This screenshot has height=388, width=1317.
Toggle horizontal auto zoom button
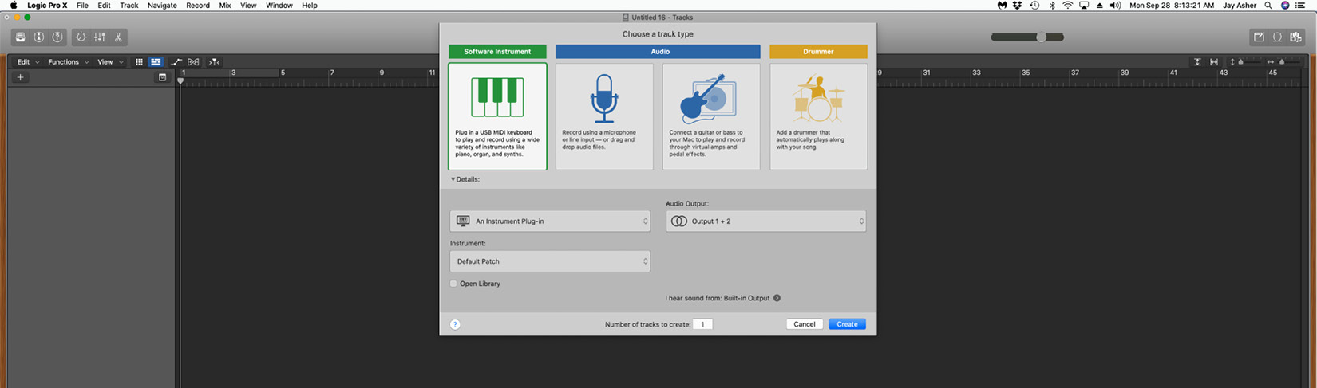pyautogui.click(x=1214, y=62)
